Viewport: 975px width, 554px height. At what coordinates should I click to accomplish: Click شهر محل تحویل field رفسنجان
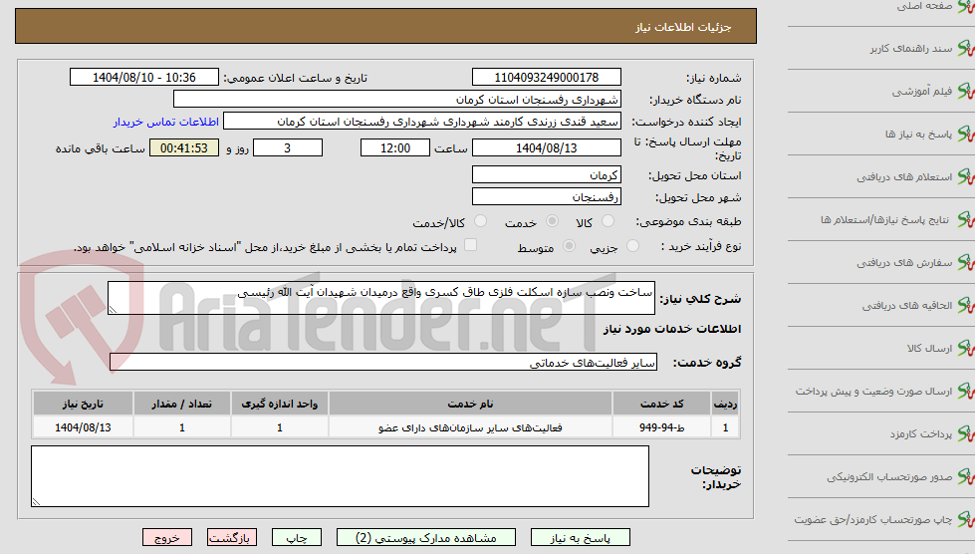coord(547,196)
